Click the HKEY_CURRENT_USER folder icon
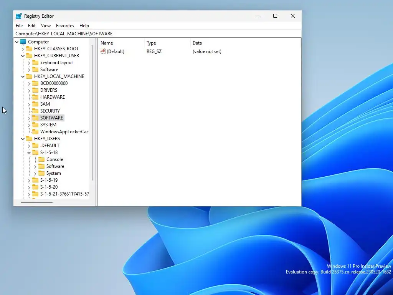This screenshot has height=295, width=393. click(x=29, y=55)
